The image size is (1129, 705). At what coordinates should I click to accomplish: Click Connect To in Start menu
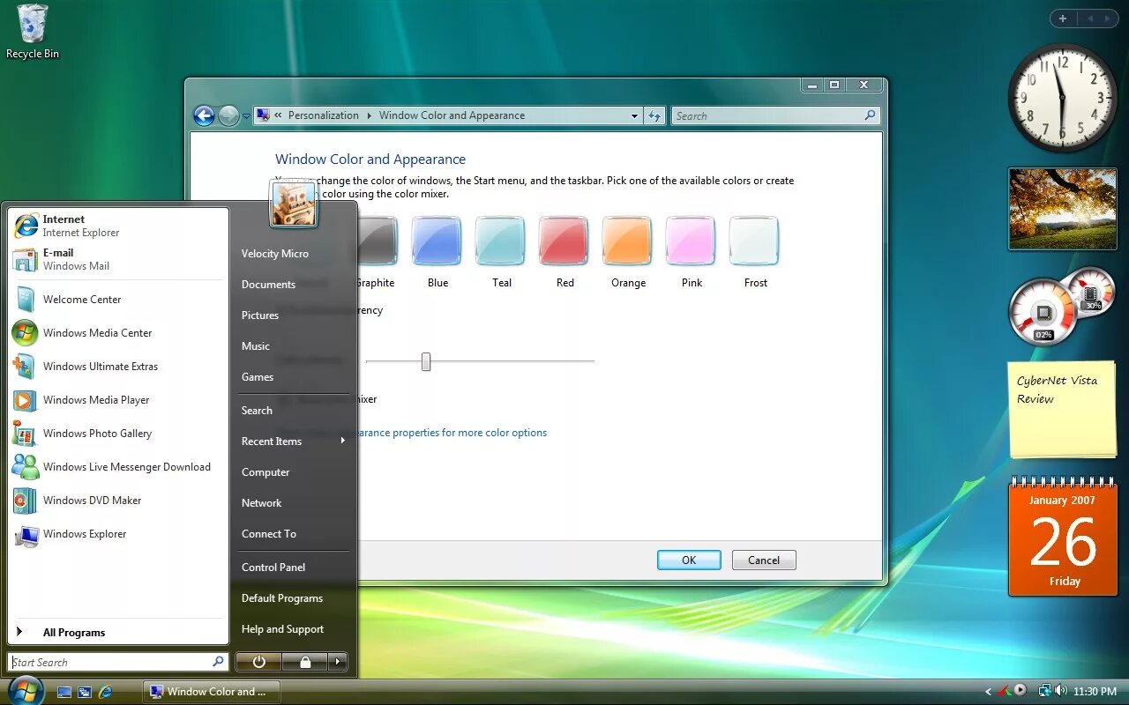click(x=294, y=534)
